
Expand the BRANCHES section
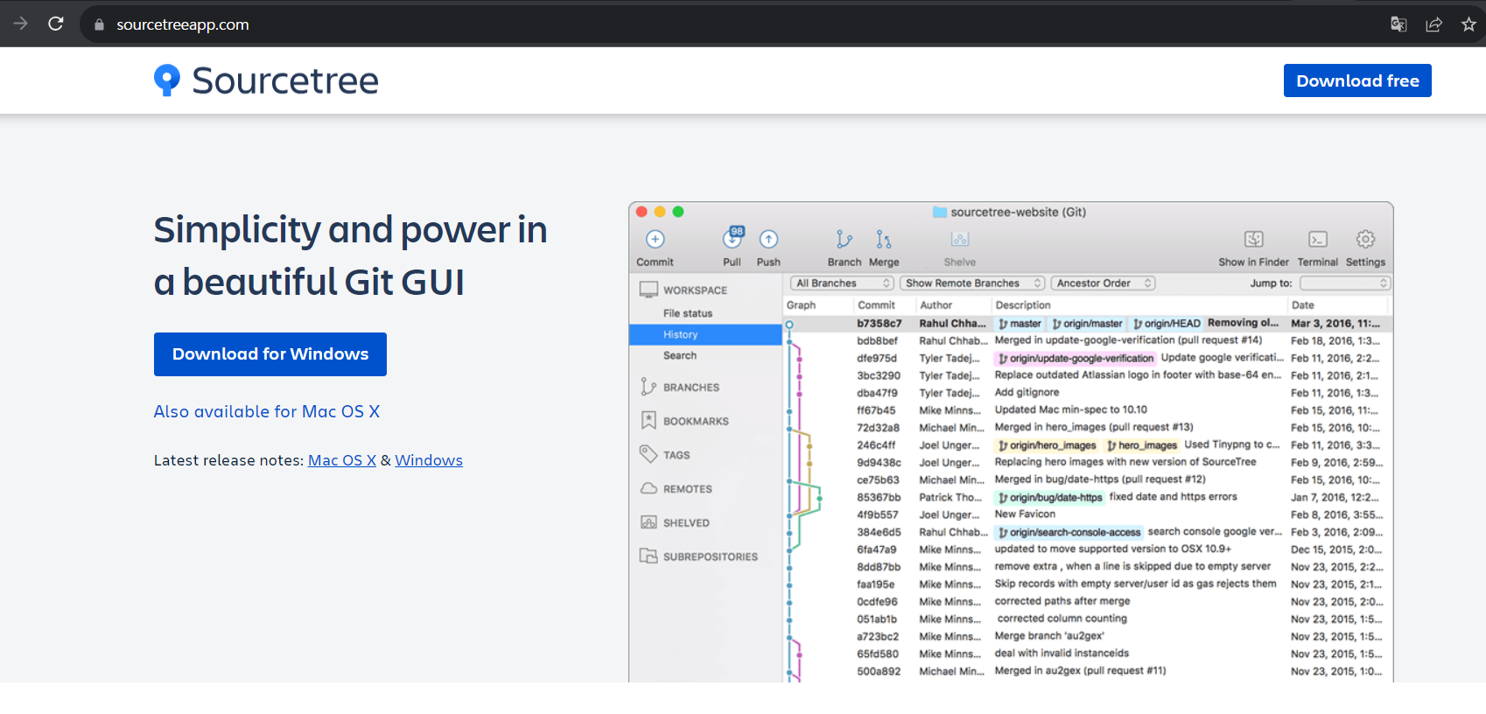pos(691,388)
